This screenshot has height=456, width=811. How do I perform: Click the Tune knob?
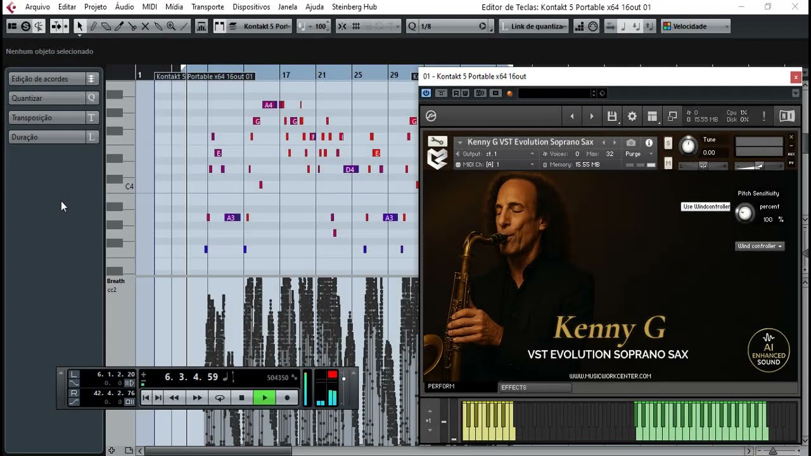tap(687, 146)
